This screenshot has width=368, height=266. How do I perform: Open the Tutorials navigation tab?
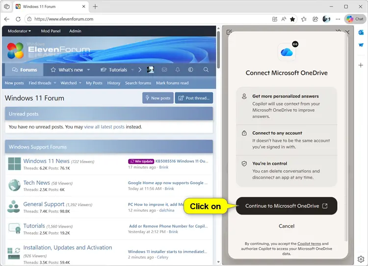tap(114, 70)
